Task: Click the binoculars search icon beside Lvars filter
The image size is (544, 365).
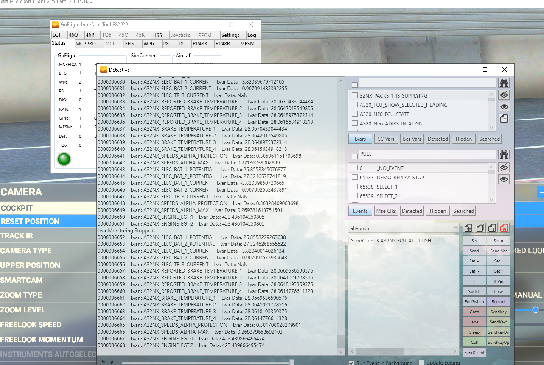Action: [x=504, y=83]
